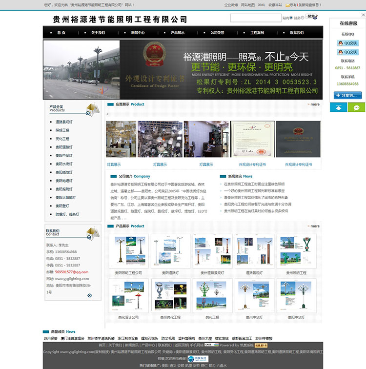Click the first QQ交谈 chat icon
Viewport: 366px width, 369px height.
pos(347,43)
